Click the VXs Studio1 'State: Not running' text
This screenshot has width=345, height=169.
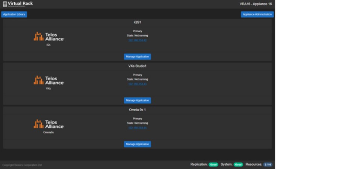point(138,79)
